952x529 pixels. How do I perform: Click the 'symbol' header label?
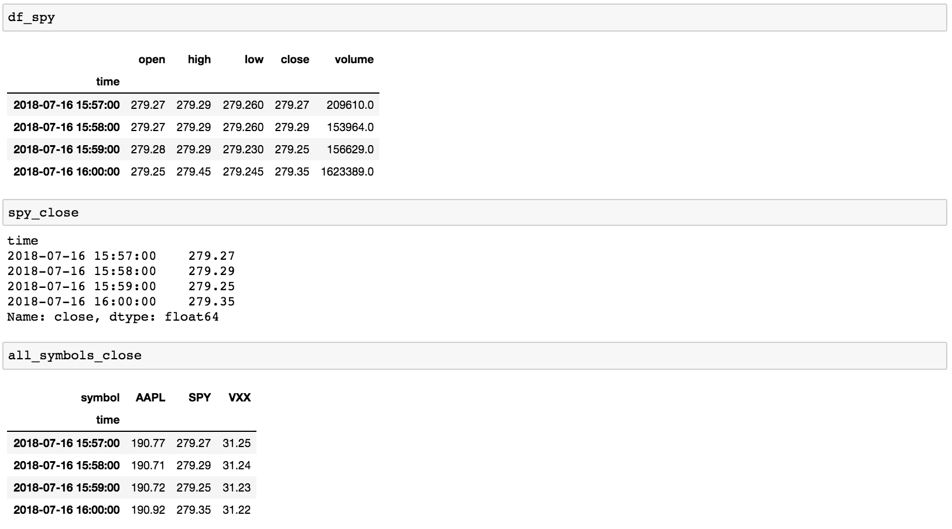point(100,398)
